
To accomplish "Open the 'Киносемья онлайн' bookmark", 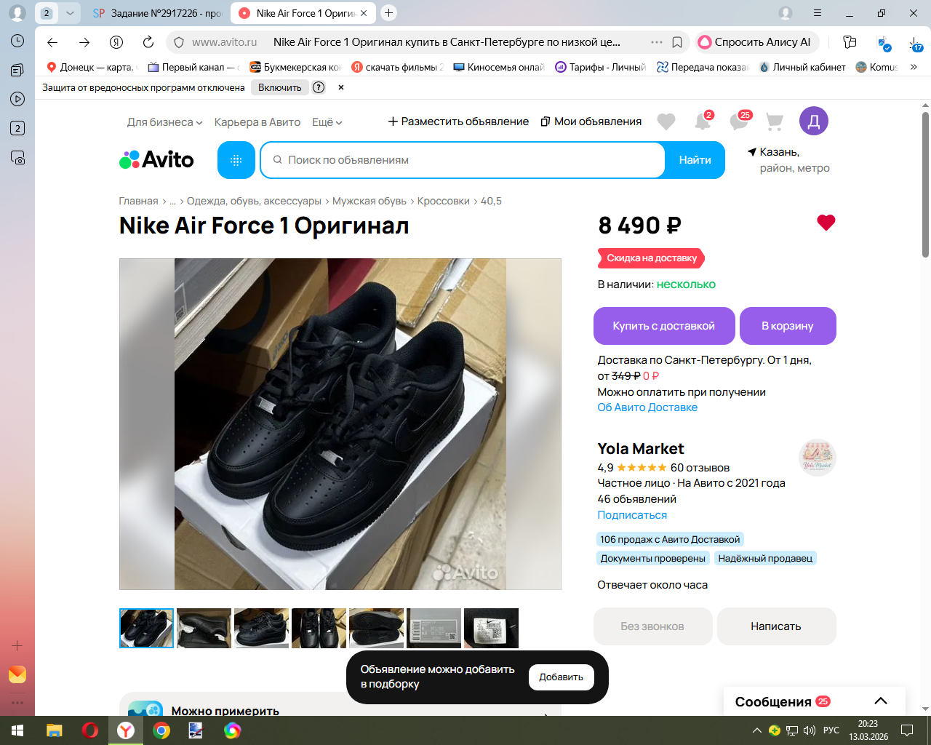I will pyautogui.click(x=498, y=67).
